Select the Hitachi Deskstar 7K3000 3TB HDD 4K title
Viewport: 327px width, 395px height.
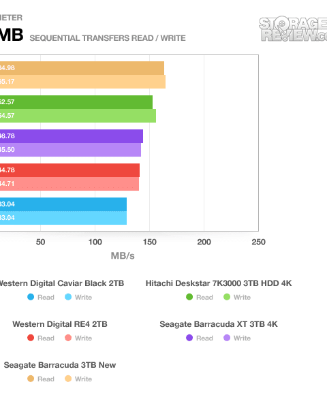point(219,283)
